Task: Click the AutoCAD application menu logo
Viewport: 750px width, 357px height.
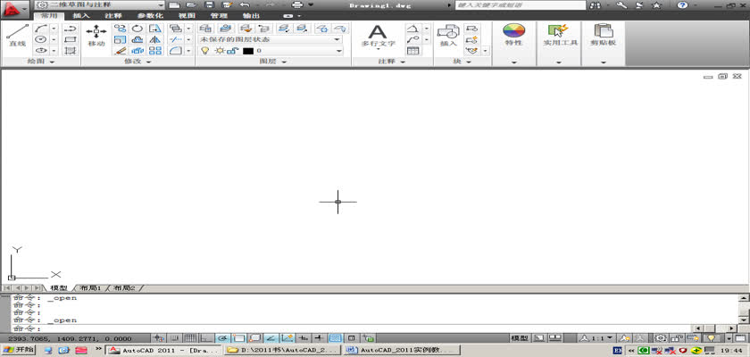Action: click(x=12, y=7)
